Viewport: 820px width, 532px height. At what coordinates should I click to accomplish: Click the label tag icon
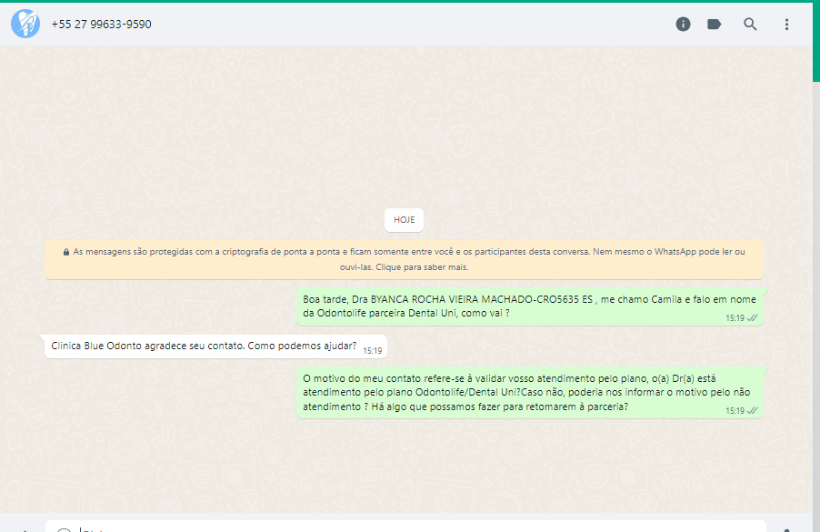coord(715,24)
